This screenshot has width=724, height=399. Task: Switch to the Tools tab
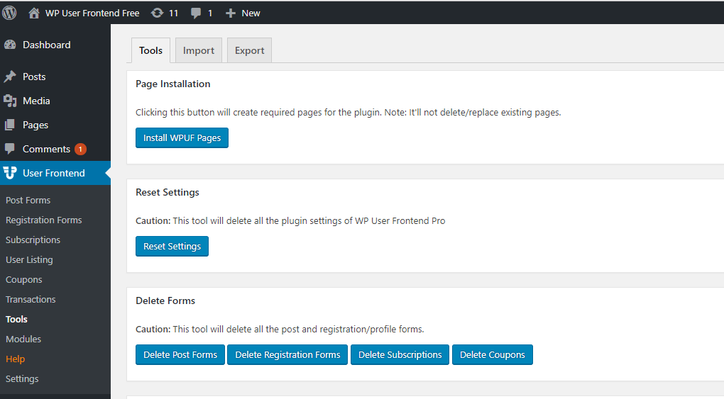coord(151,50)
